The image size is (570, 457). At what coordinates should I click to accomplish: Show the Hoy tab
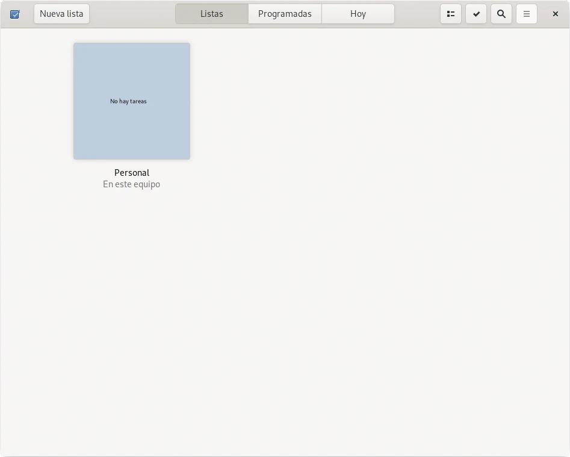[x=358, y=14]
